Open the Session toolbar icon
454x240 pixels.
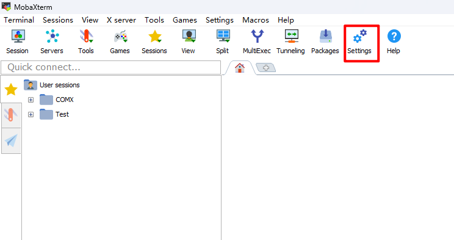tap(17, 42)
